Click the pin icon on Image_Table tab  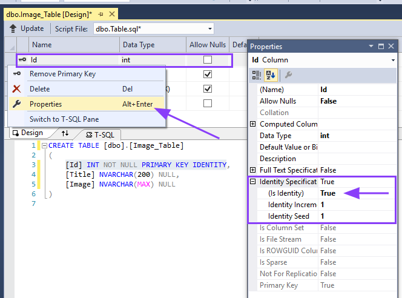[x=101, y=13]
